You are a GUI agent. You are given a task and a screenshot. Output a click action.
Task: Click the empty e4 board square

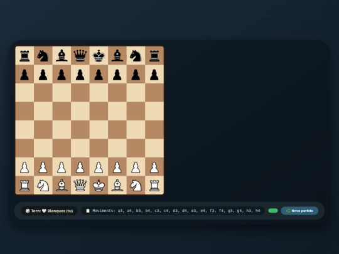pos(99,130)
